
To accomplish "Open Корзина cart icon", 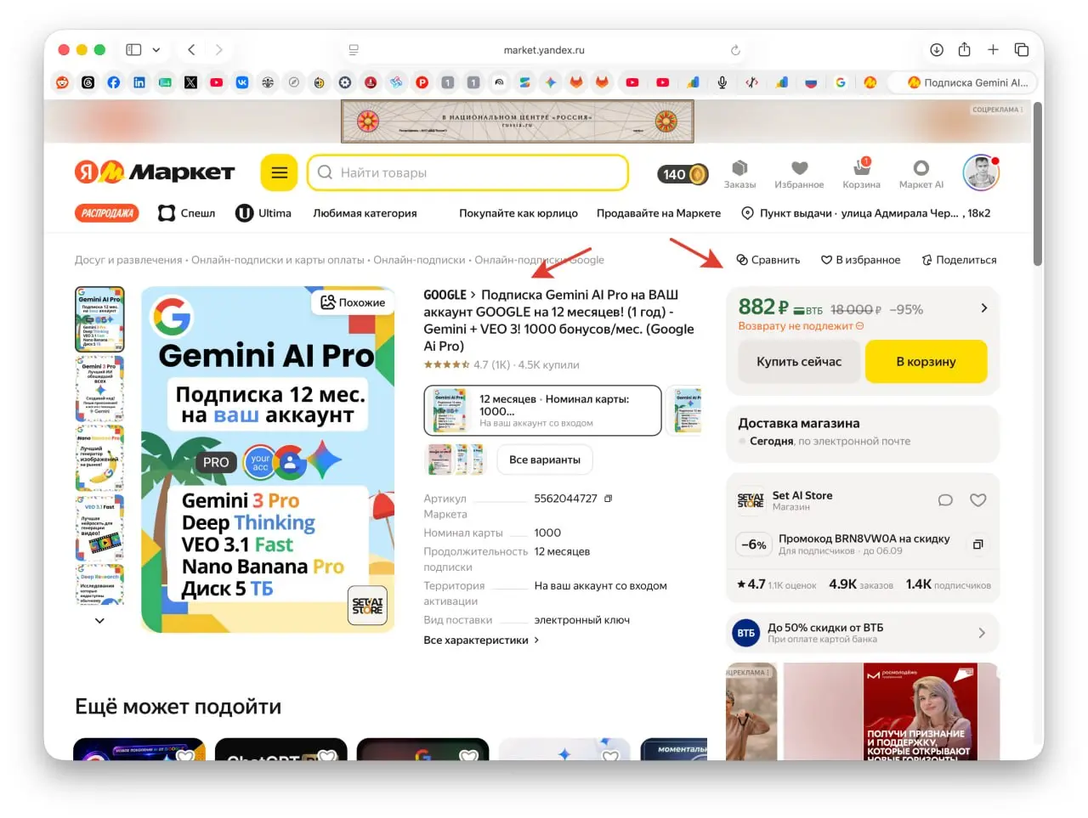I will tap(861, 174).
